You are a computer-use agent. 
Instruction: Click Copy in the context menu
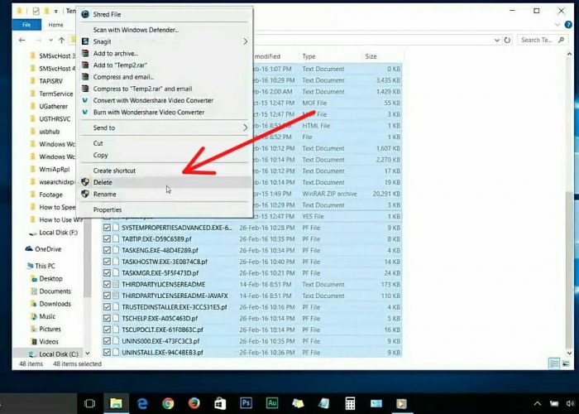click(x=165, y=155)
